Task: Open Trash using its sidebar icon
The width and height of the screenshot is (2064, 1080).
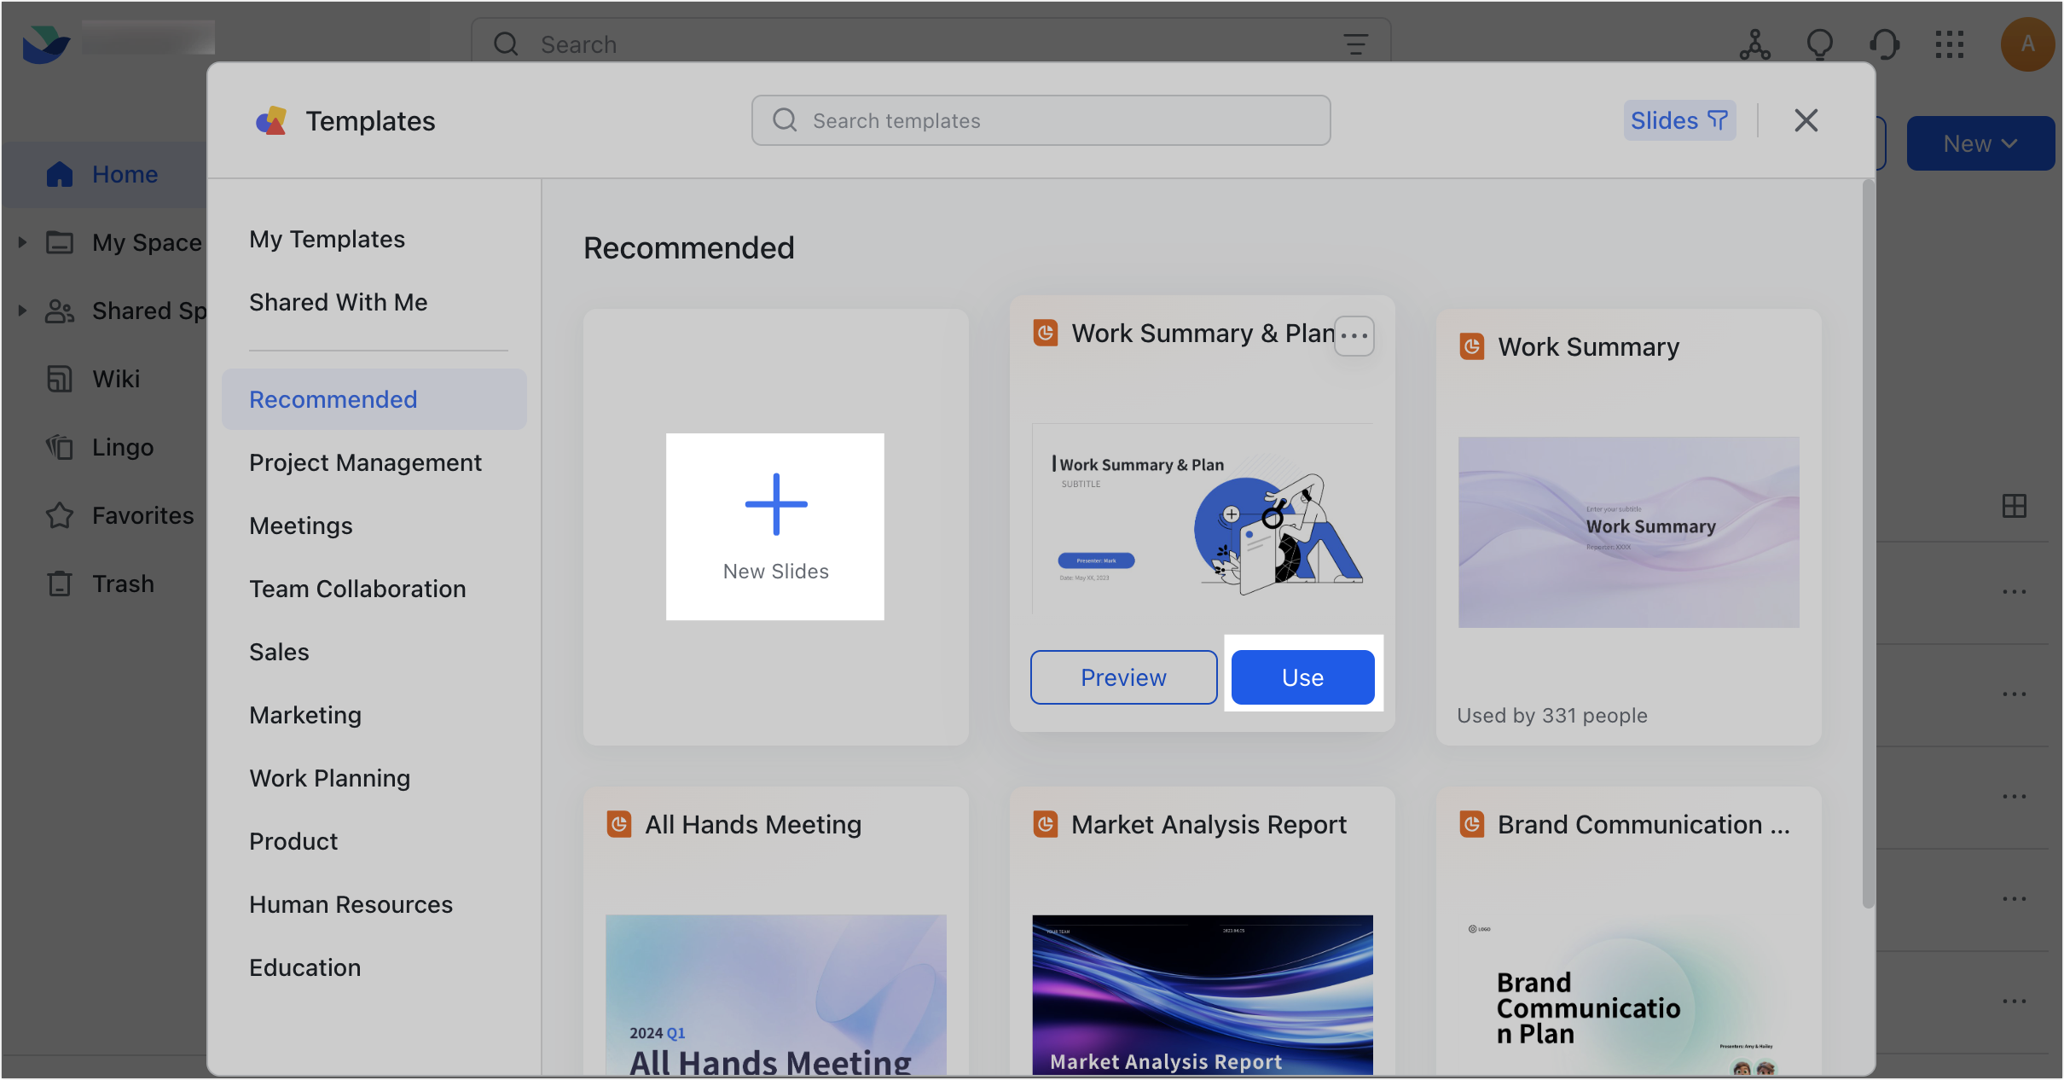Action: (59, 584)
